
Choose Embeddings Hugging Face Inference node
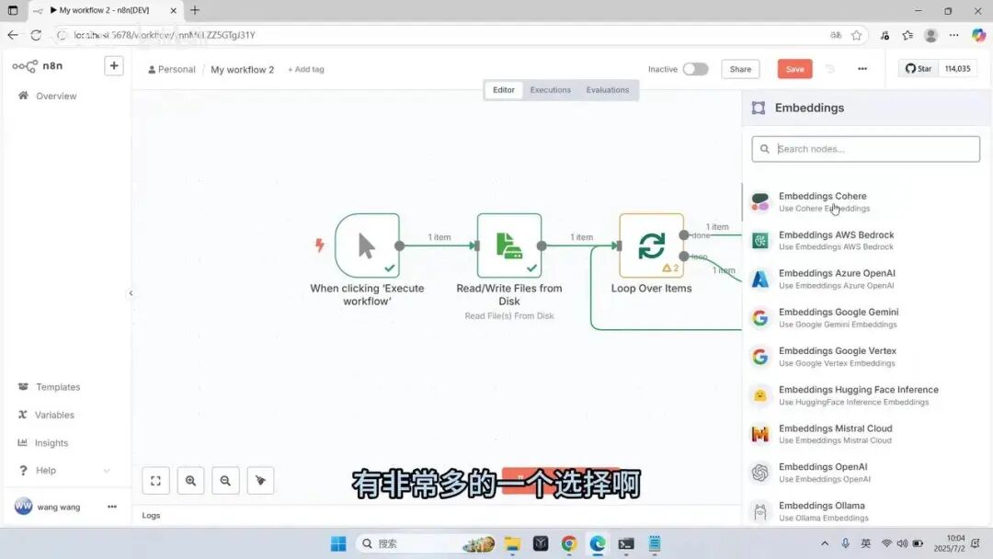point(866,395)
